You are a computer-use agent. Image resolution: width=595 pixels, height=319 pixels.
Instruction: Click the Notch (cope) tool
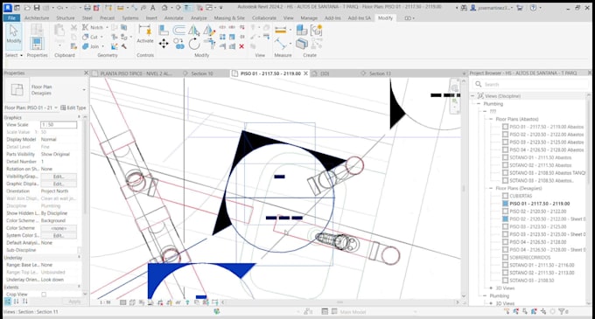pos(93,27)
